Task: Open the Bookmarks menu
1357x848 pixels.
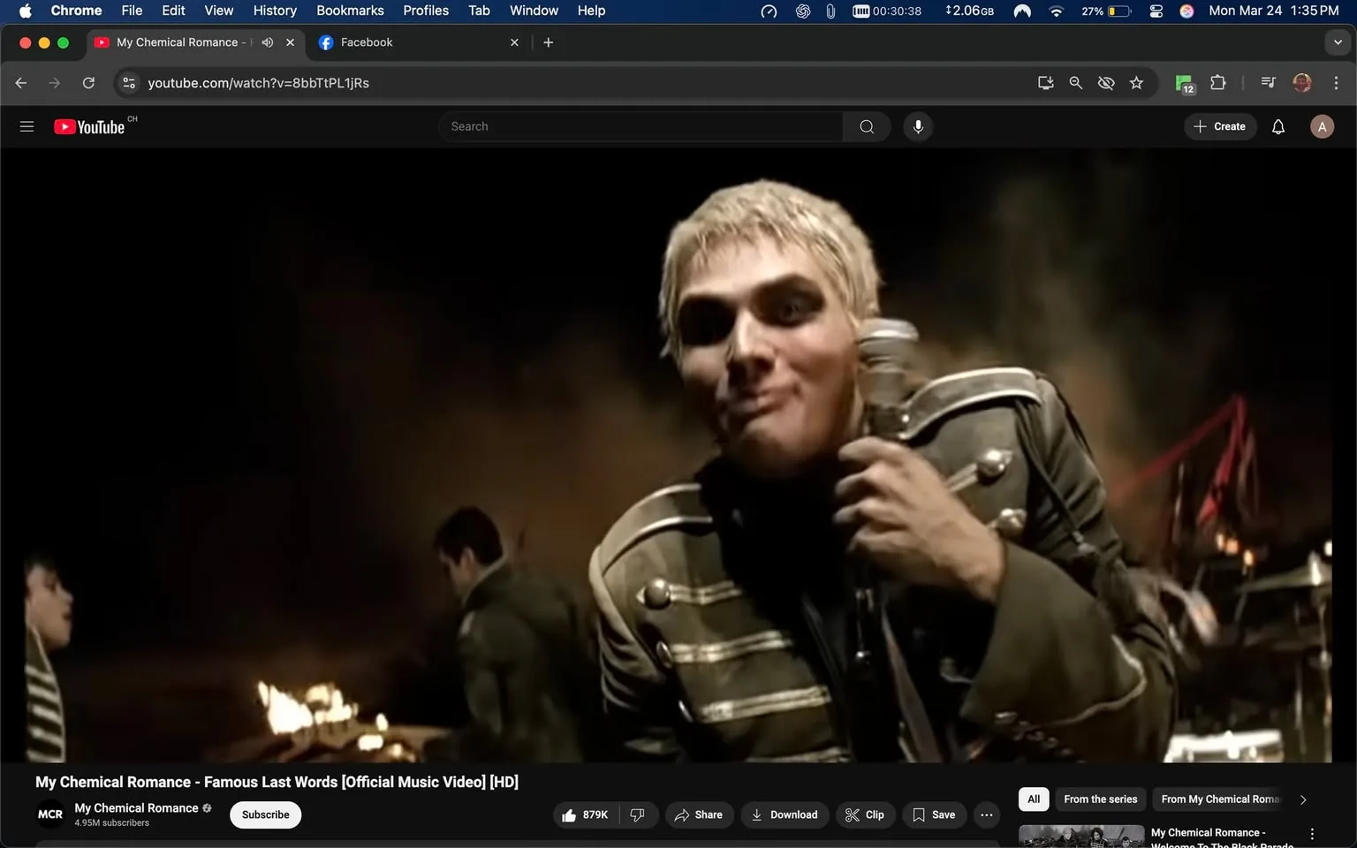Action: (350, 11)
